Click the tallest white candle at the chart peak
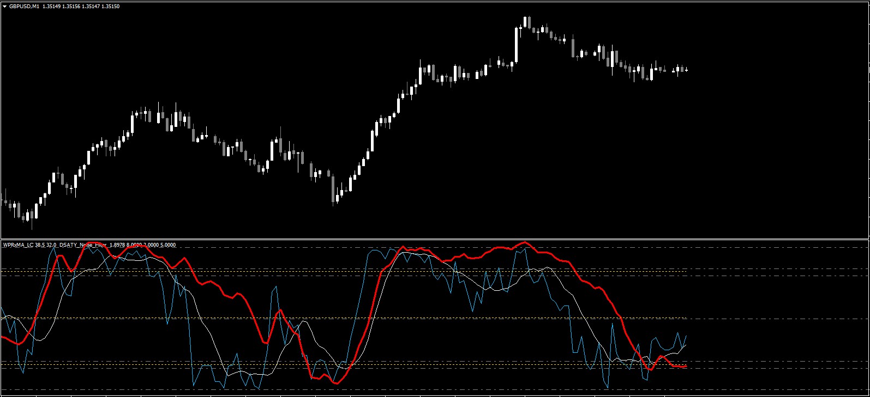Viewport: 870px width, 397px height. point(516,45)
